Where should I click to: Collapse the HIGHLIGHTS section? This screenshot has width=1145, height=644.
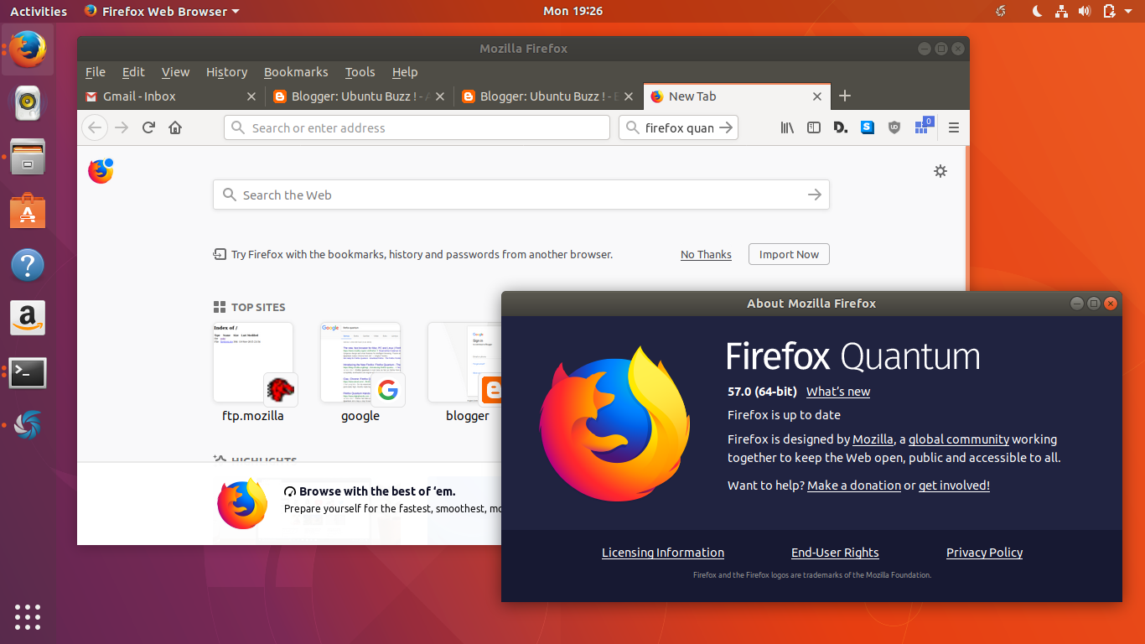tap(220, 460)
